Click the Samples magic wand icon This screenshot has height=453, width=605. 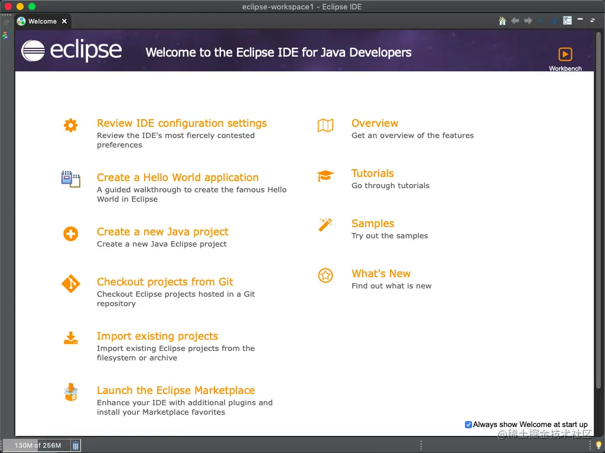point(326,225)
